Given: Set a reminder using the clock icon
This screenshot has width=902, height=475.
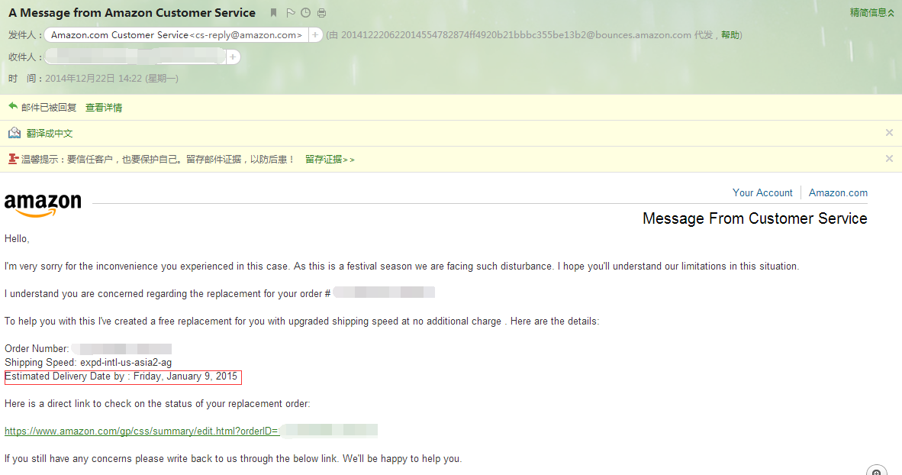Looking at the screenshot, I should point(306,13).
